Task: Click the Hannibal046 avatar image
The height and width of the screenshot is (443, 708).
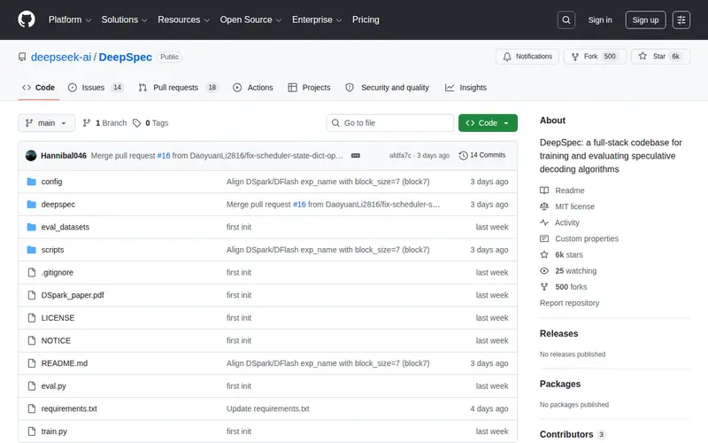Action: click(x=31, y=156)
